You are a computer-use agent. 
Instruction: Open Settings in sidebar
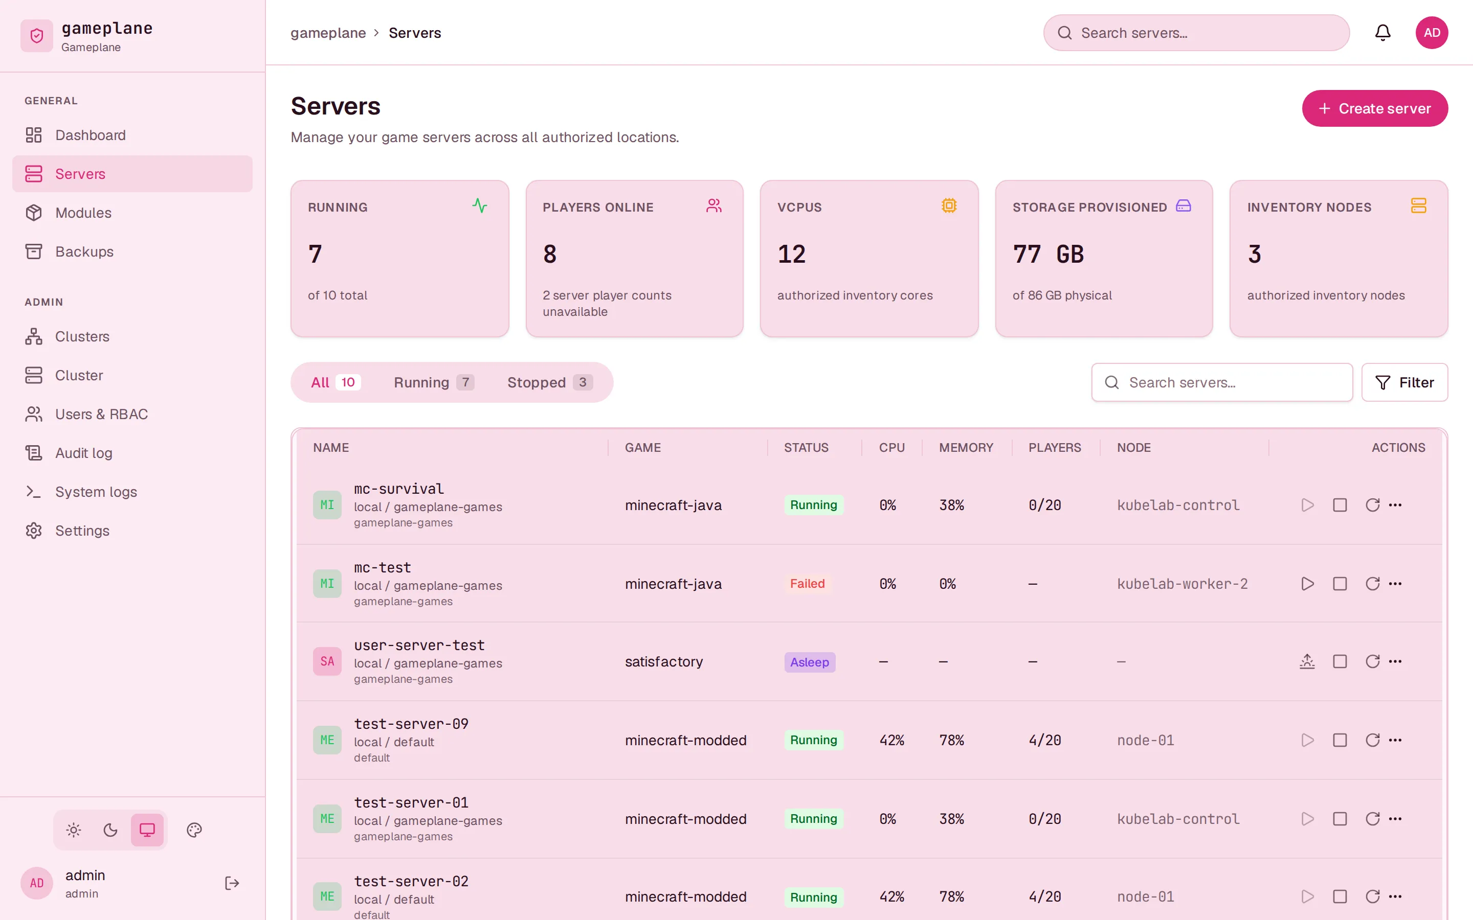(132, 531)
